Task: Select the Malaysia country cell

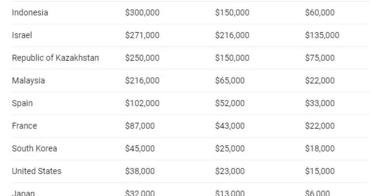Action: (28, 81)
